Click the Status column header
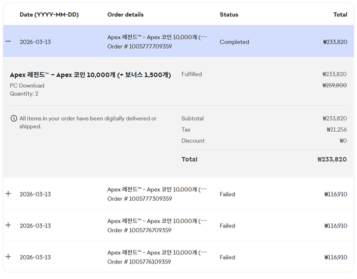Screen dimensions: 357x279 coord(228,14)
